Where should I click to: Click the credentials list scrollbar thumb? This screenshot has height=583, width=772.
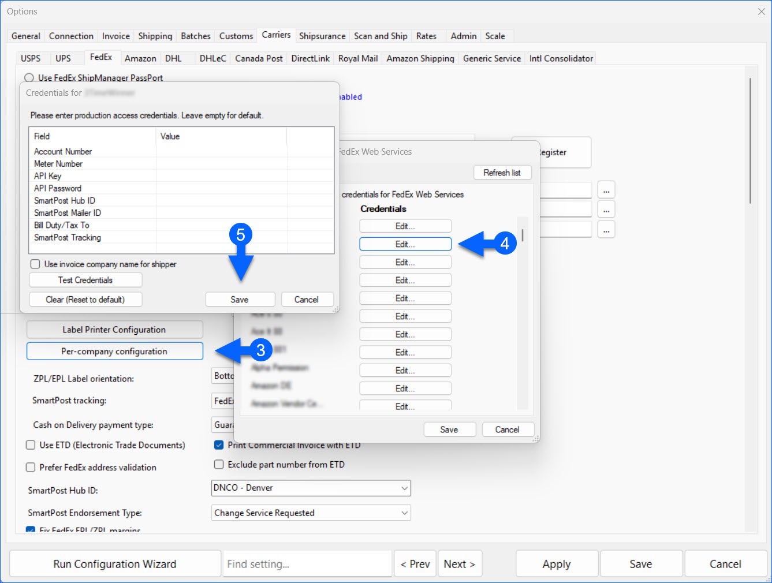click(523, 235)
